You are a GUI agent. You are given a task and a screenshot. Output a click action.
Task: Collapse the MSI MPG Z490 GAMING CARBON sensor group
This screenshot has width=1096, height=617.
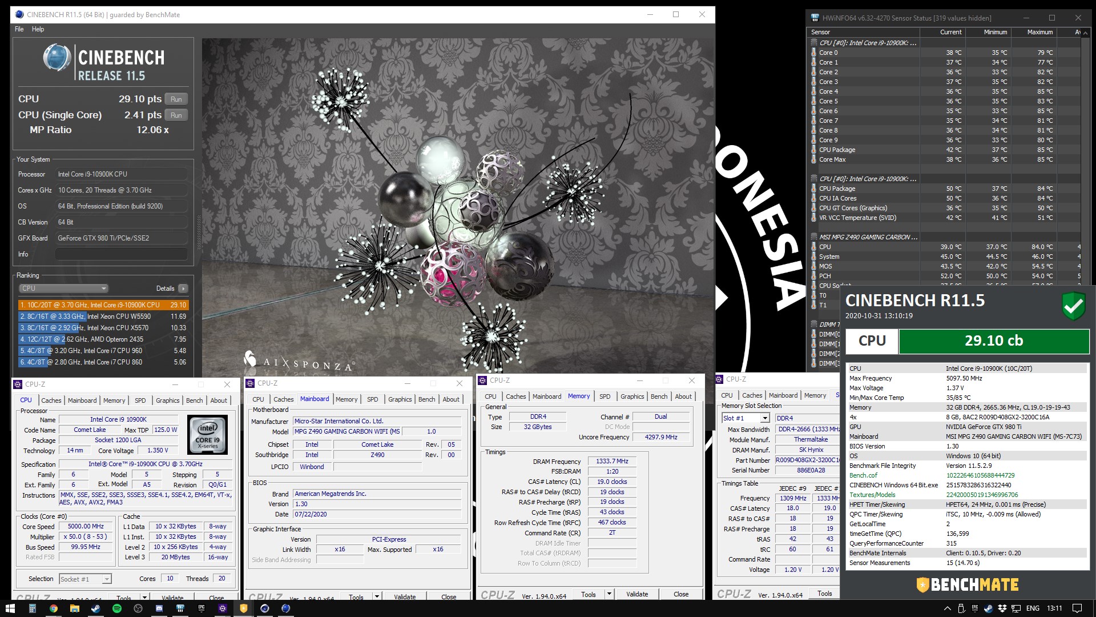click(x=814, y=237)
